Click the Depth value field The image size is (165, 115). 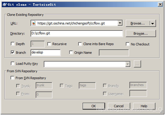(x=37, y=44)
